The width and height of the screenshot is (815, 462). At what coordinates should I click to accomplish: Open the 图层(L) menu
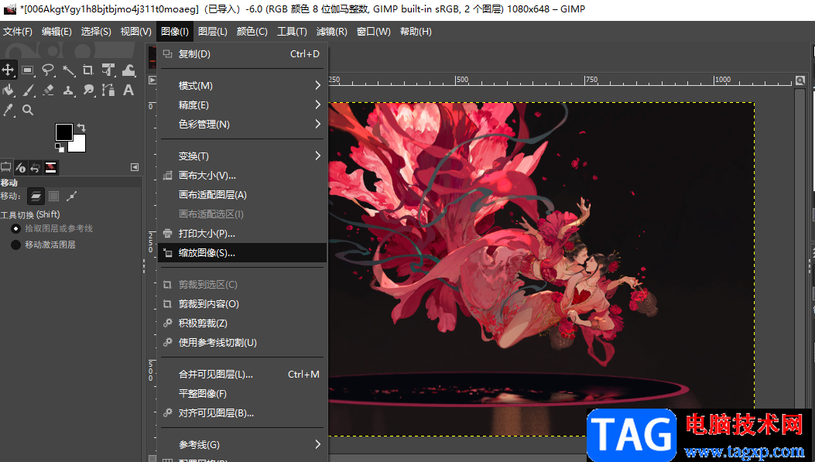click(x=213, y=32)
